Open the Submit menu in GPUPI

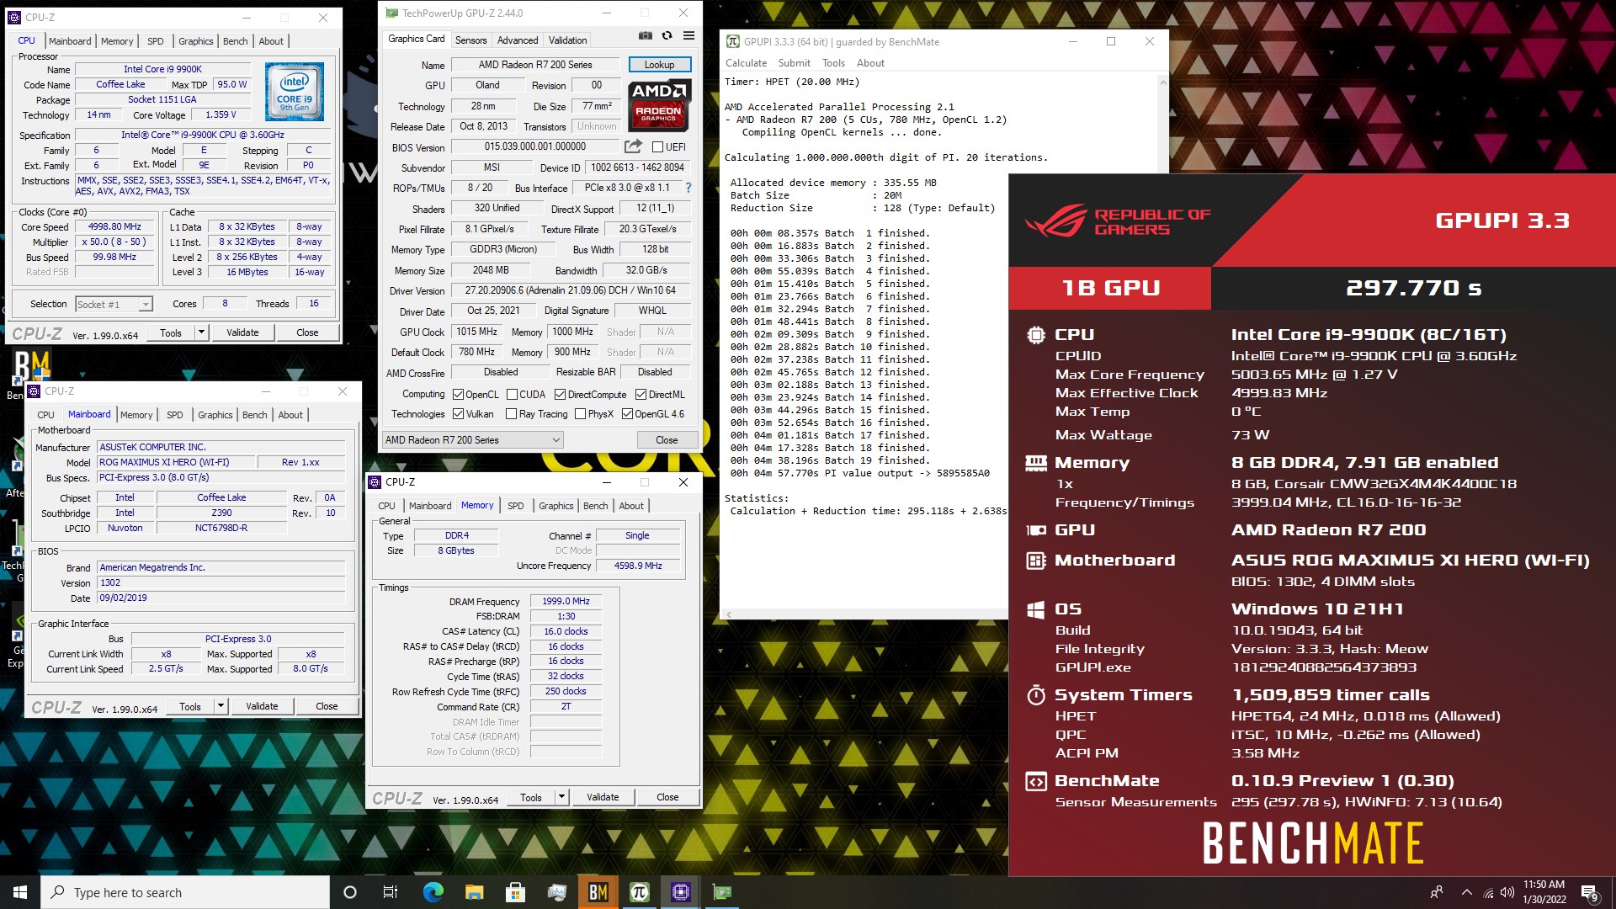point(794,63)
